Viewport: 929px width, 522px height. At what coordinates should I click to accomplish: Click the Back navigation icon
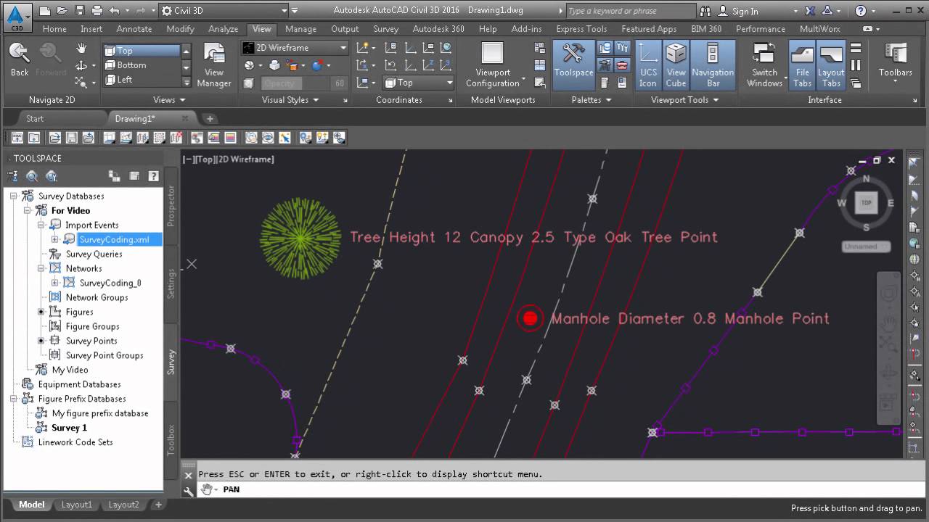point(20,59)
